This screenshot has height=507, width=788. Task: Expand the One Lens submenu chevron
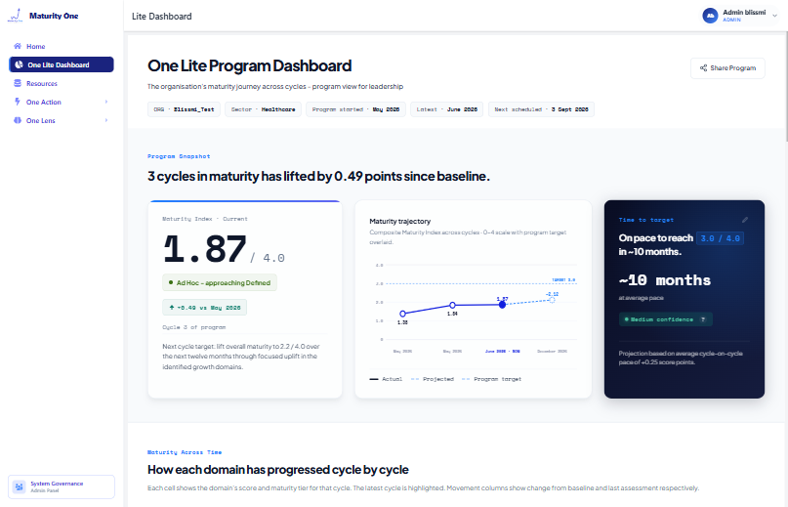106,120
